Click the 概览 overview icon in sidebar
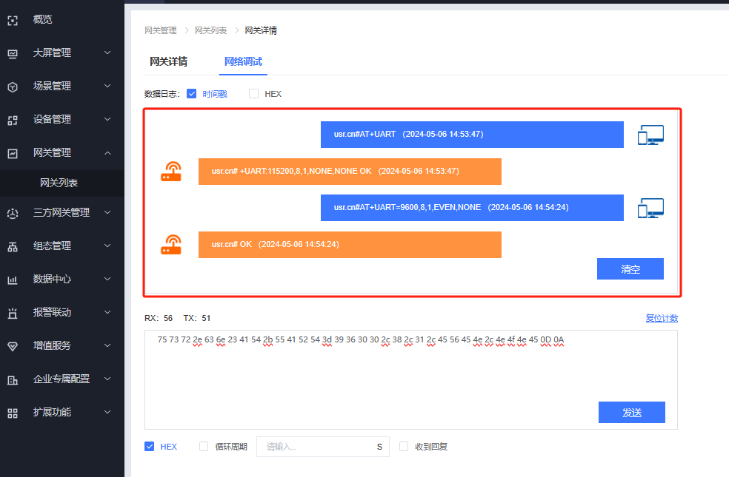This screenshot has height=477, width=729. [13, 20]
